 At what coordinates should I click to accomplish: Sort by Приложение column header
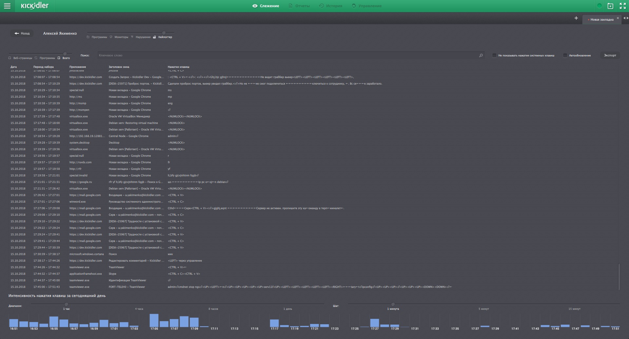78,67
